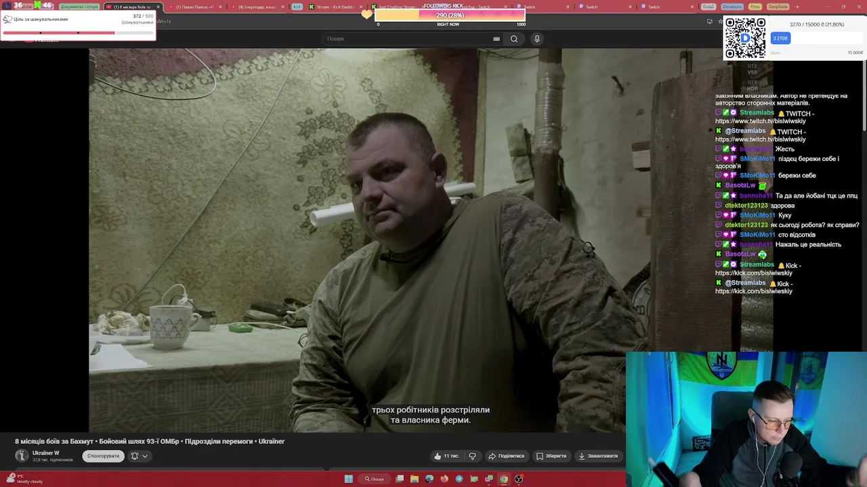Switch to the 'Енергодар' browser tab
The height and width of the screenshot is (487, 867).
coord(257,7)
